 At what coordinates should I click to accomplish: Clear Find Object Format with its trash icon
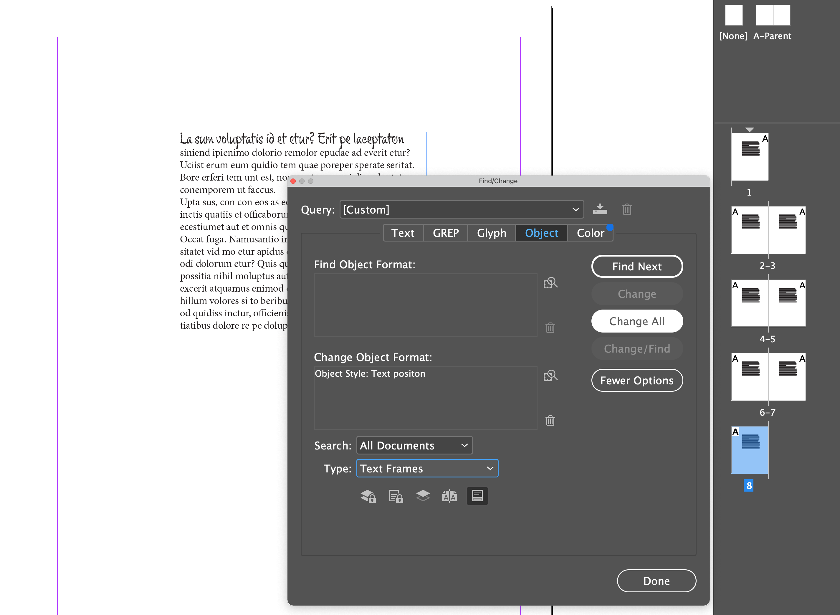coord(550,328)
